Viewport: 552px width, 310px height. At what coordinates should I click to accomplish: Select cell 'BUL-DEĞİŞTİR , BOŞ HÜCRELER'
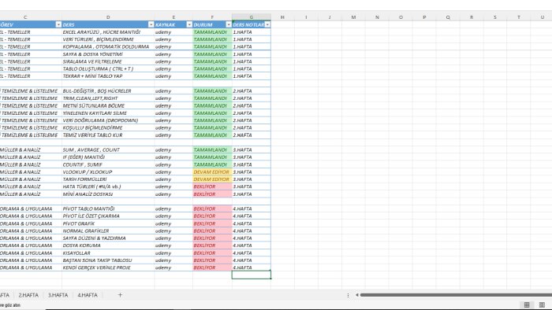108,91
